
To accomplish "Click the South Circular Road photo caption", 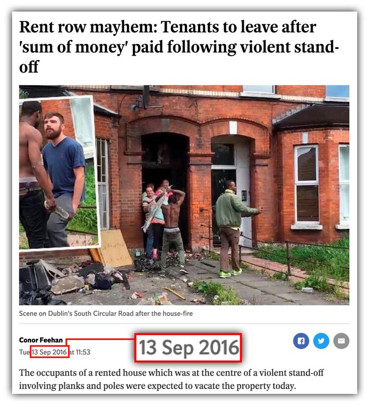I will click(106, 314).
